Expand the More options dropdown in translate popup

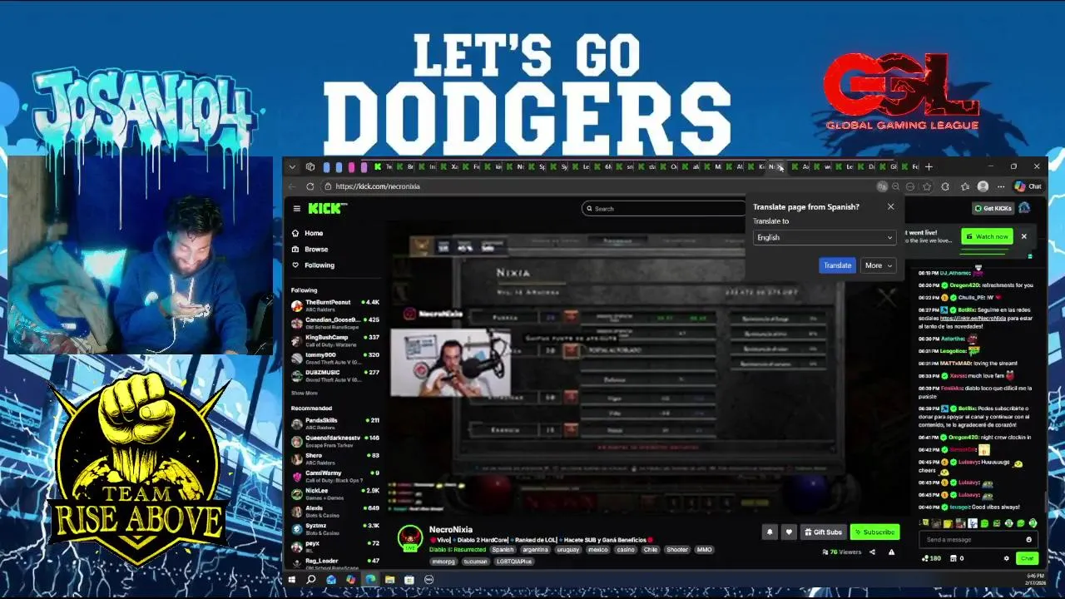[x=879, y=265]
